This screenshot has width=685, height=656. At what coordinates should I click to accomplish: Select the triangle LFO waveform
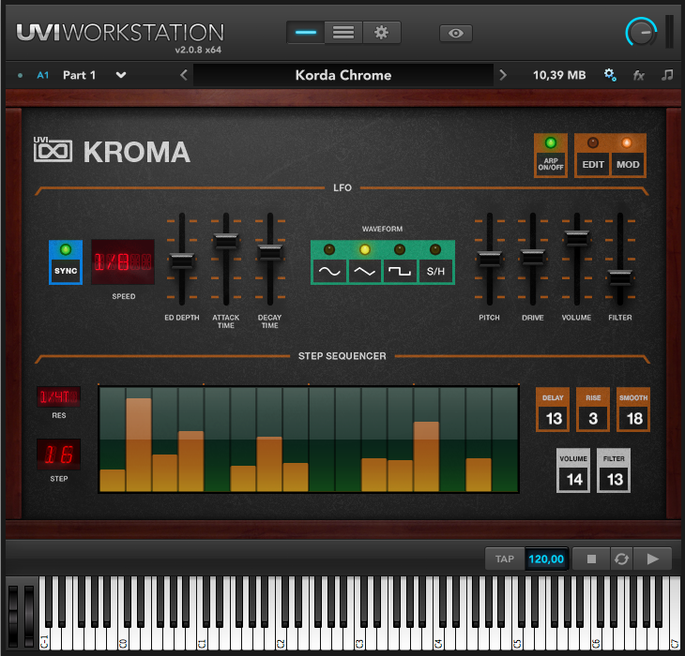364,271
